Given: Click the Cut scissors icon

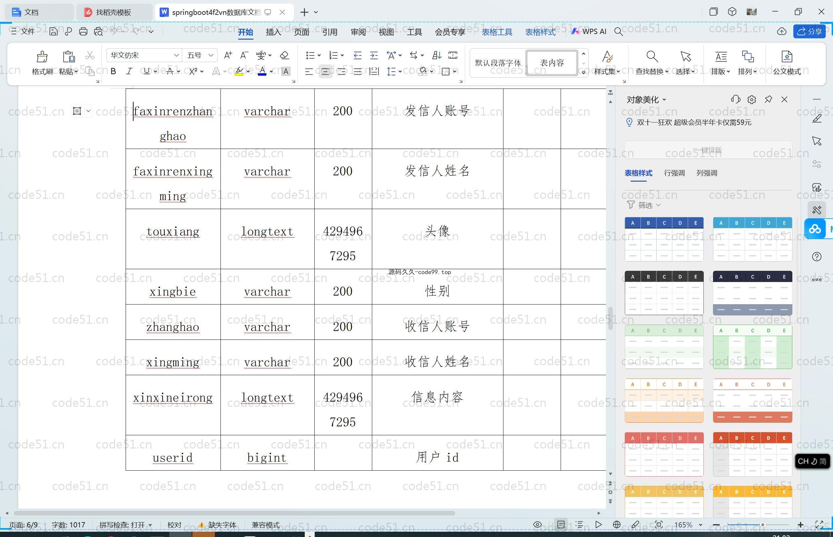Looking at the screenshot, I should pyautogui.click(x=90, y=55).
